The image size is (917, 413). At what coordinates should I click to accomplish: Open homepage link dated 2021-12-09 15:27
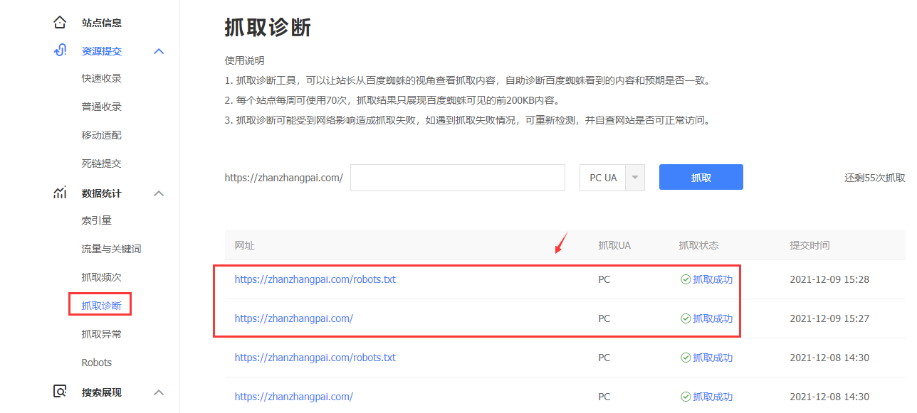click(x=294, y=318)
